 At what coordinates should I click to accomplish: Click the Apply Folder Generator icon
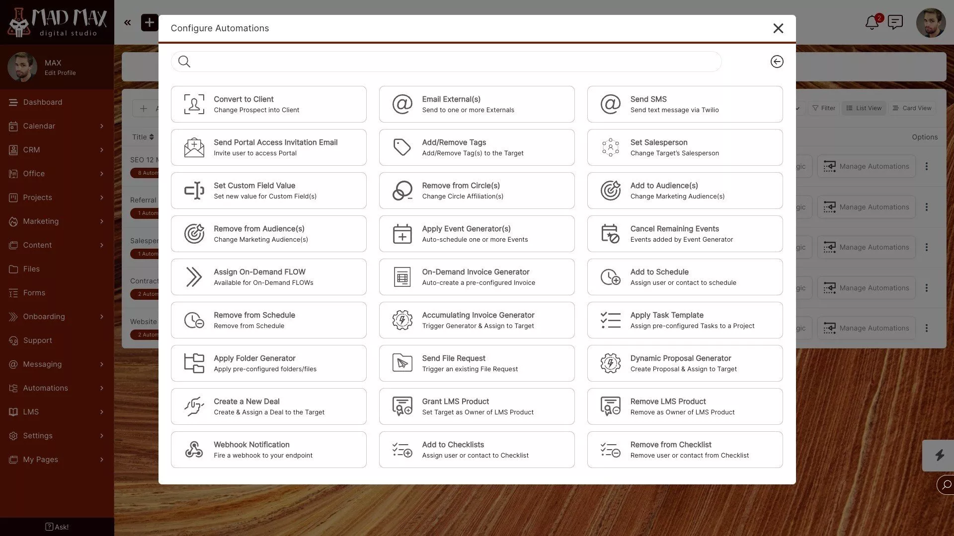pyautogui.click(x=194, y=363)
